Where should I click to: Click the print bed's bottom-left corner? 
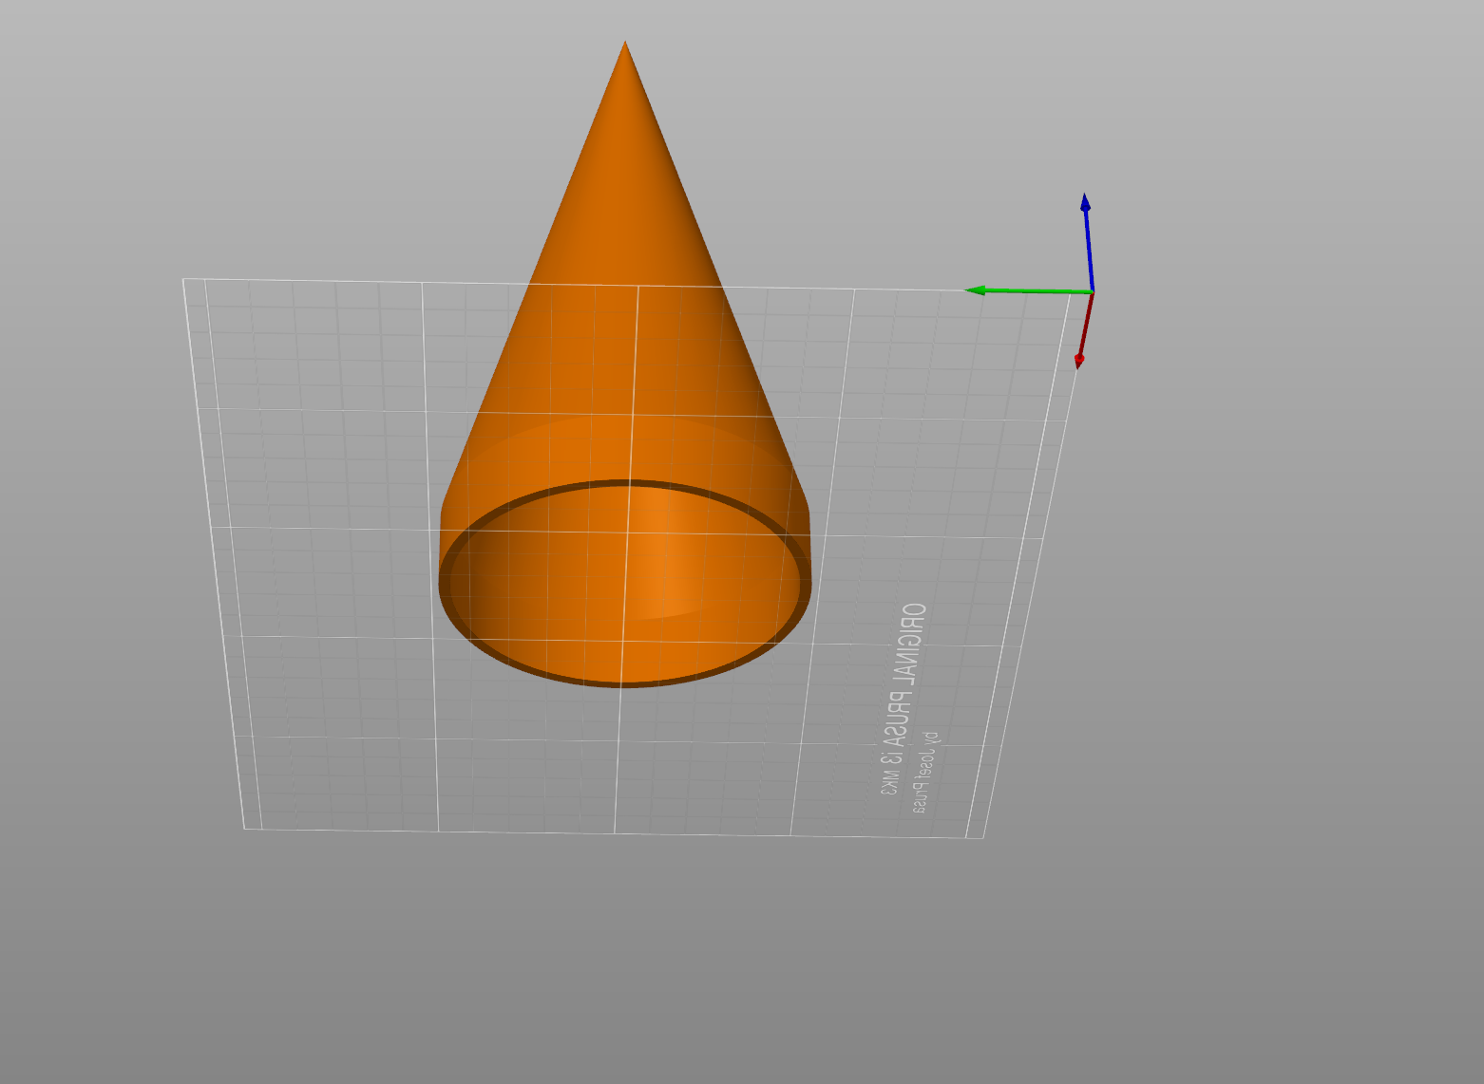point(245,829)
